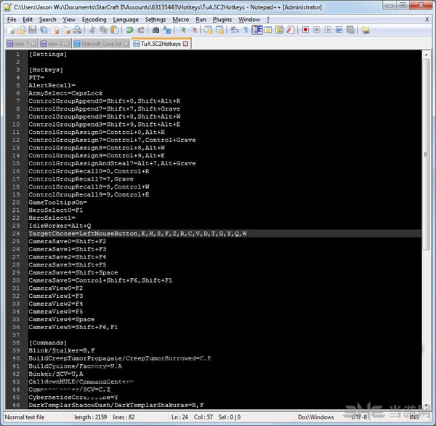Screen dimensions: 436x426
Task: Open the Macro menu
Action: pyautogui.click(x=180, y=20)
